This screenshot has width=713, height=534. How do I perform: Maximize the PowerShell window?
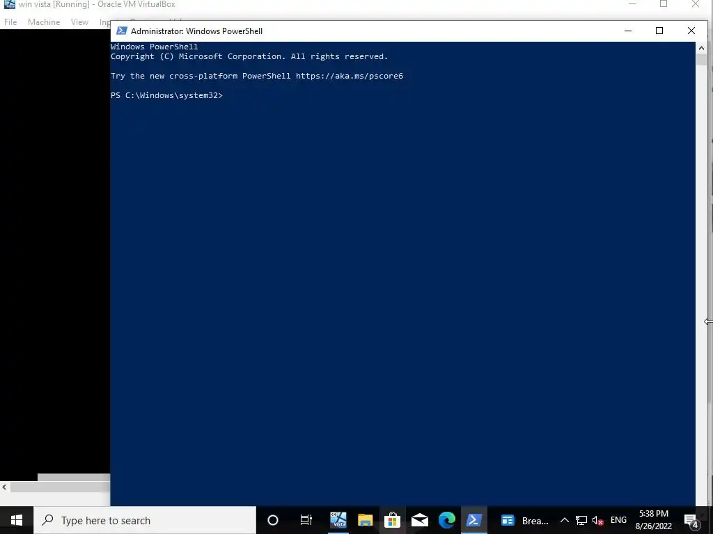659,31
